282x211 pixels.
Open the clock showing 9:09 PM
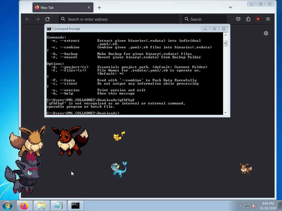(268, 206)
